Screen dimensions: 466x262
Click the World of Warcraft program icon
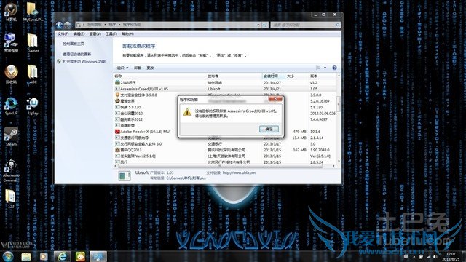(117, 101)
